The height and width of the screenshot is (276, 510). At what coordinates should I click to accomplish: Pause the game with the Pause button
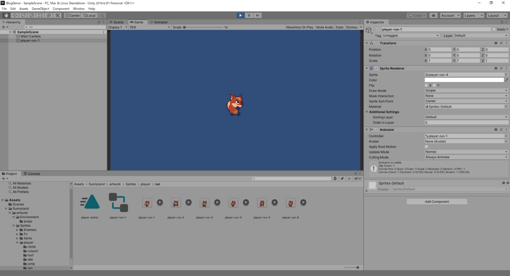249,15
